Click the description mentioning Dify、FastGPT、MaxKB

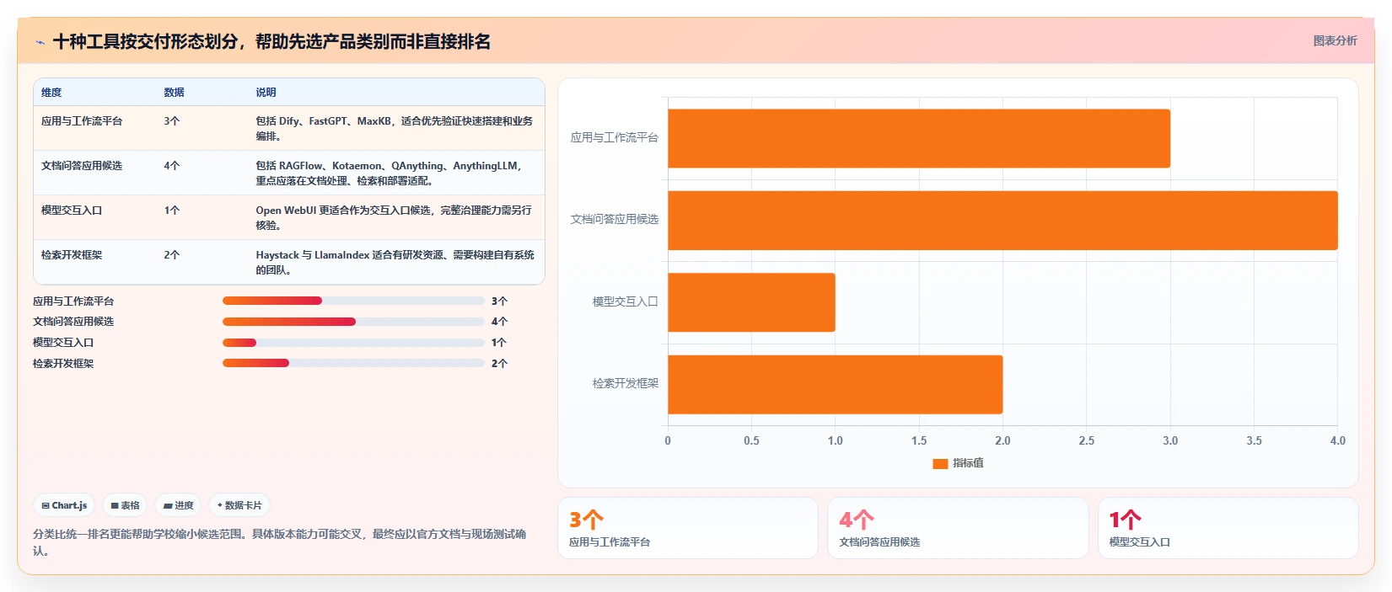coord(395,129)
